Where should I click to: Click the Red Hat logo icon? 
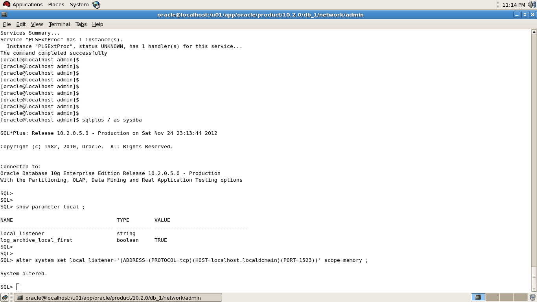coord(6,5)
